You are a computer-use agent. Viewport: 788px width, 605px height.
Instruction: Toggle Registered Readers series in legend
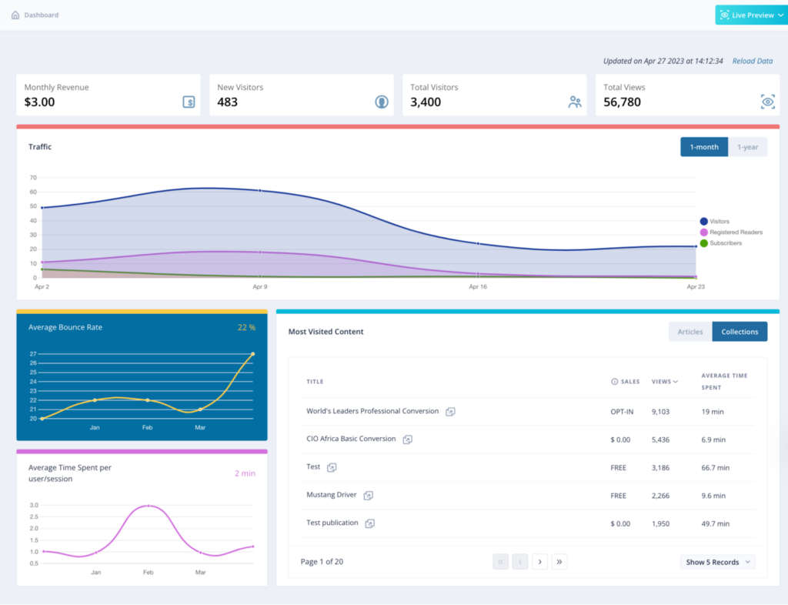(x=731, y=232)
